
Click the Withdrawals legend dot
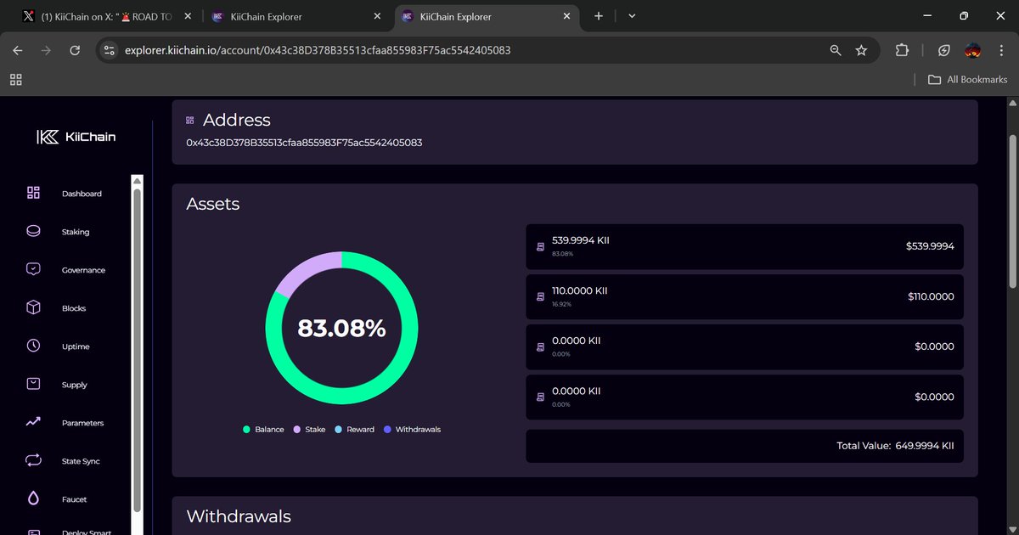tap(387, 430)
